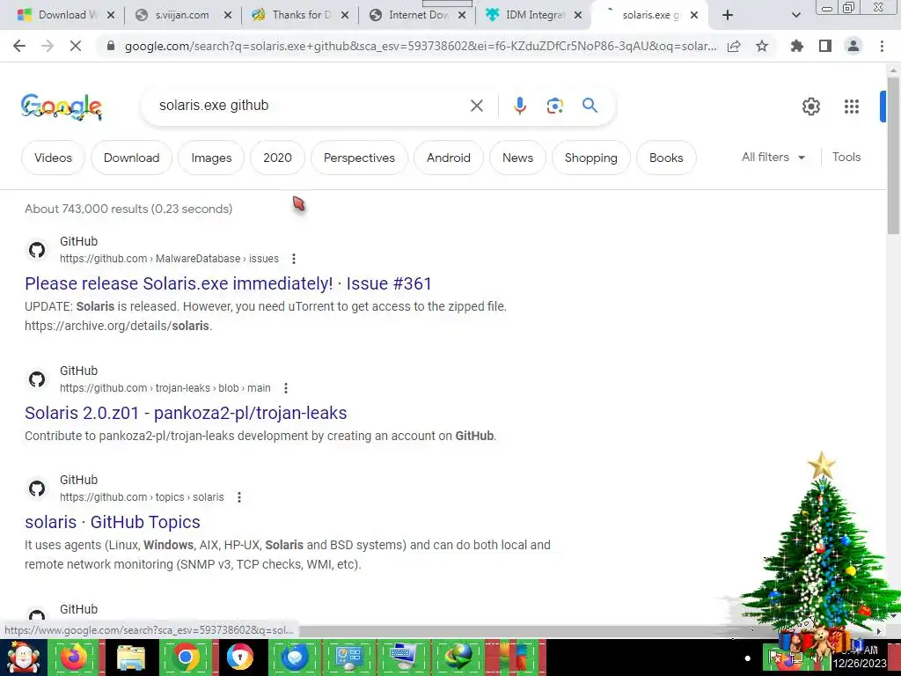Share this page icon in address bar

[734, 46]
